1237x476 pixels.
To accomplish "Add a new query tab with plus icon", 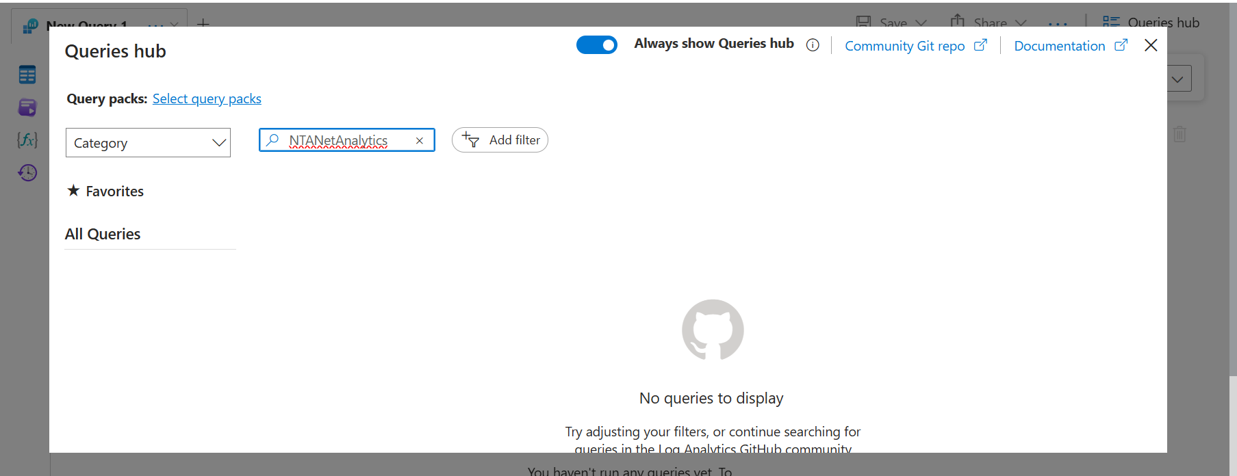I will point(203,23).
